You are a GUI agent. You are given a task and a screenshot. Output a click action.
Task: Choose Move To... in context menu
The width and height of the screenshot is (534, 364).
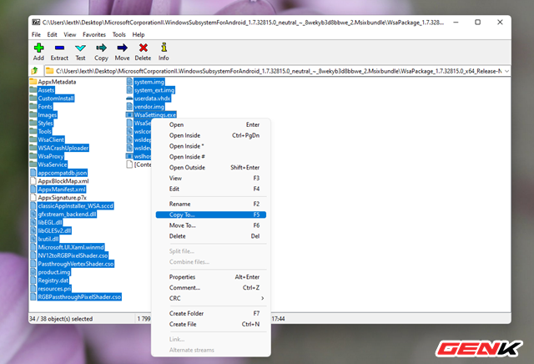pos(211,225)
